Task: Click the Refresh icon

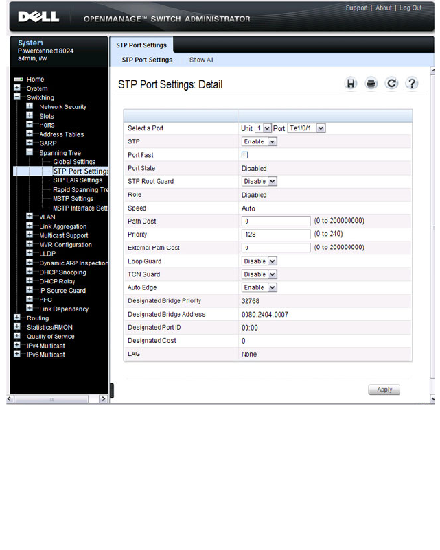Action: (x=391, y=84)
